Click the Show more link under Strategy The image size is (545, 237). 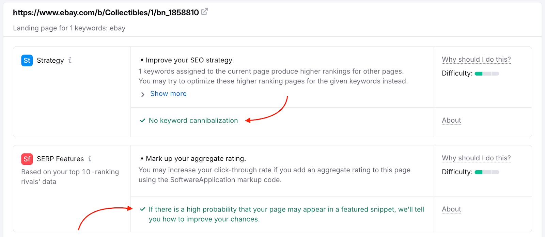[x=168, y=94]
